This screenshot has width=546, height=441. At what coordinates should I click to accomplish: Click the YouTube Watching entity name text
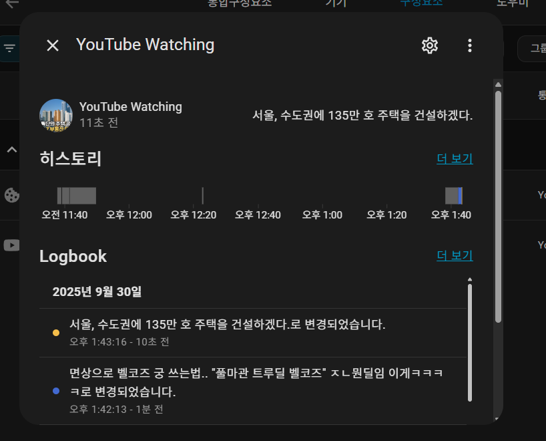[x=131, y=107]
